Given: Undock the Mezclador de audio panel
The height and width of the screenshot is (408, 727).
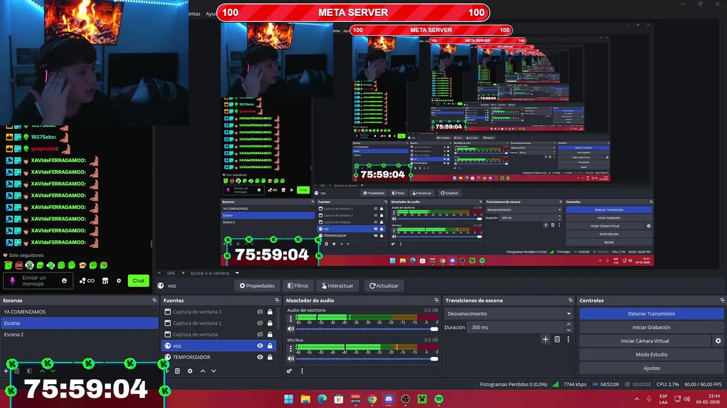Looking at the screenshot, I should point(436,300).
